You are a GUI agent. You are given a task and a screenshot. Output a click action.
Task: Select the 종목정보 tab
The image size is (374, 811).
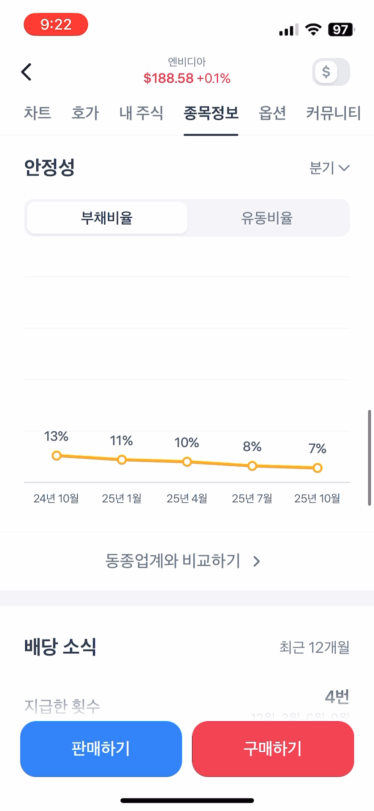[211, 113]
